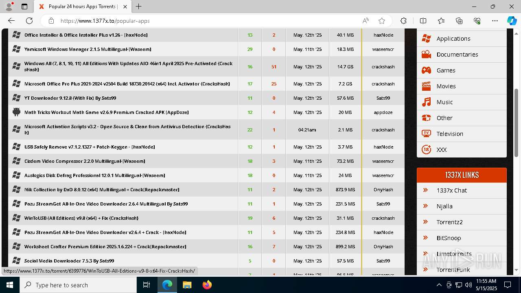521x293 pixels.
Task: Open Tab actions menu icon
Action: pyautogui.click(x=24, y=7)
